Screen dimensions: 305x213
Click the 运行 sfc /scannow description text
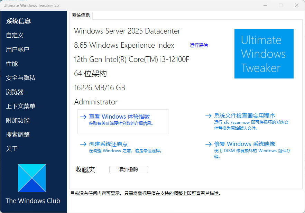(251, 125)
